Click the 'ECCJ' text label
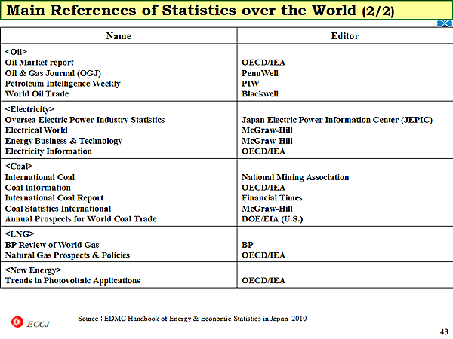The height and width of the screenshot is (339, 453). (39, 324)
